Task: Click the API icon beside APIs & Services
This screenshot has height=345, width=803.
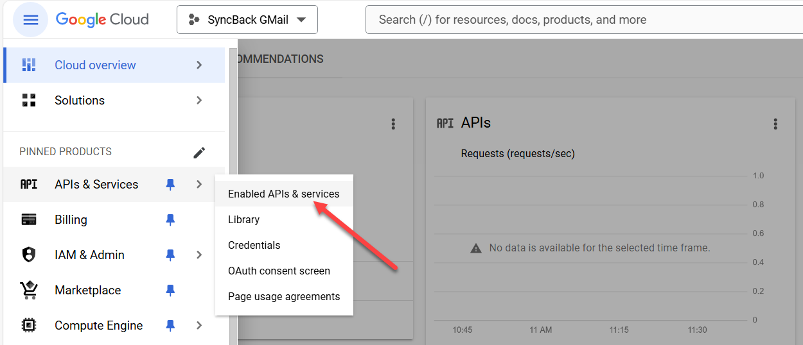Action: click(x=29, y=184)
